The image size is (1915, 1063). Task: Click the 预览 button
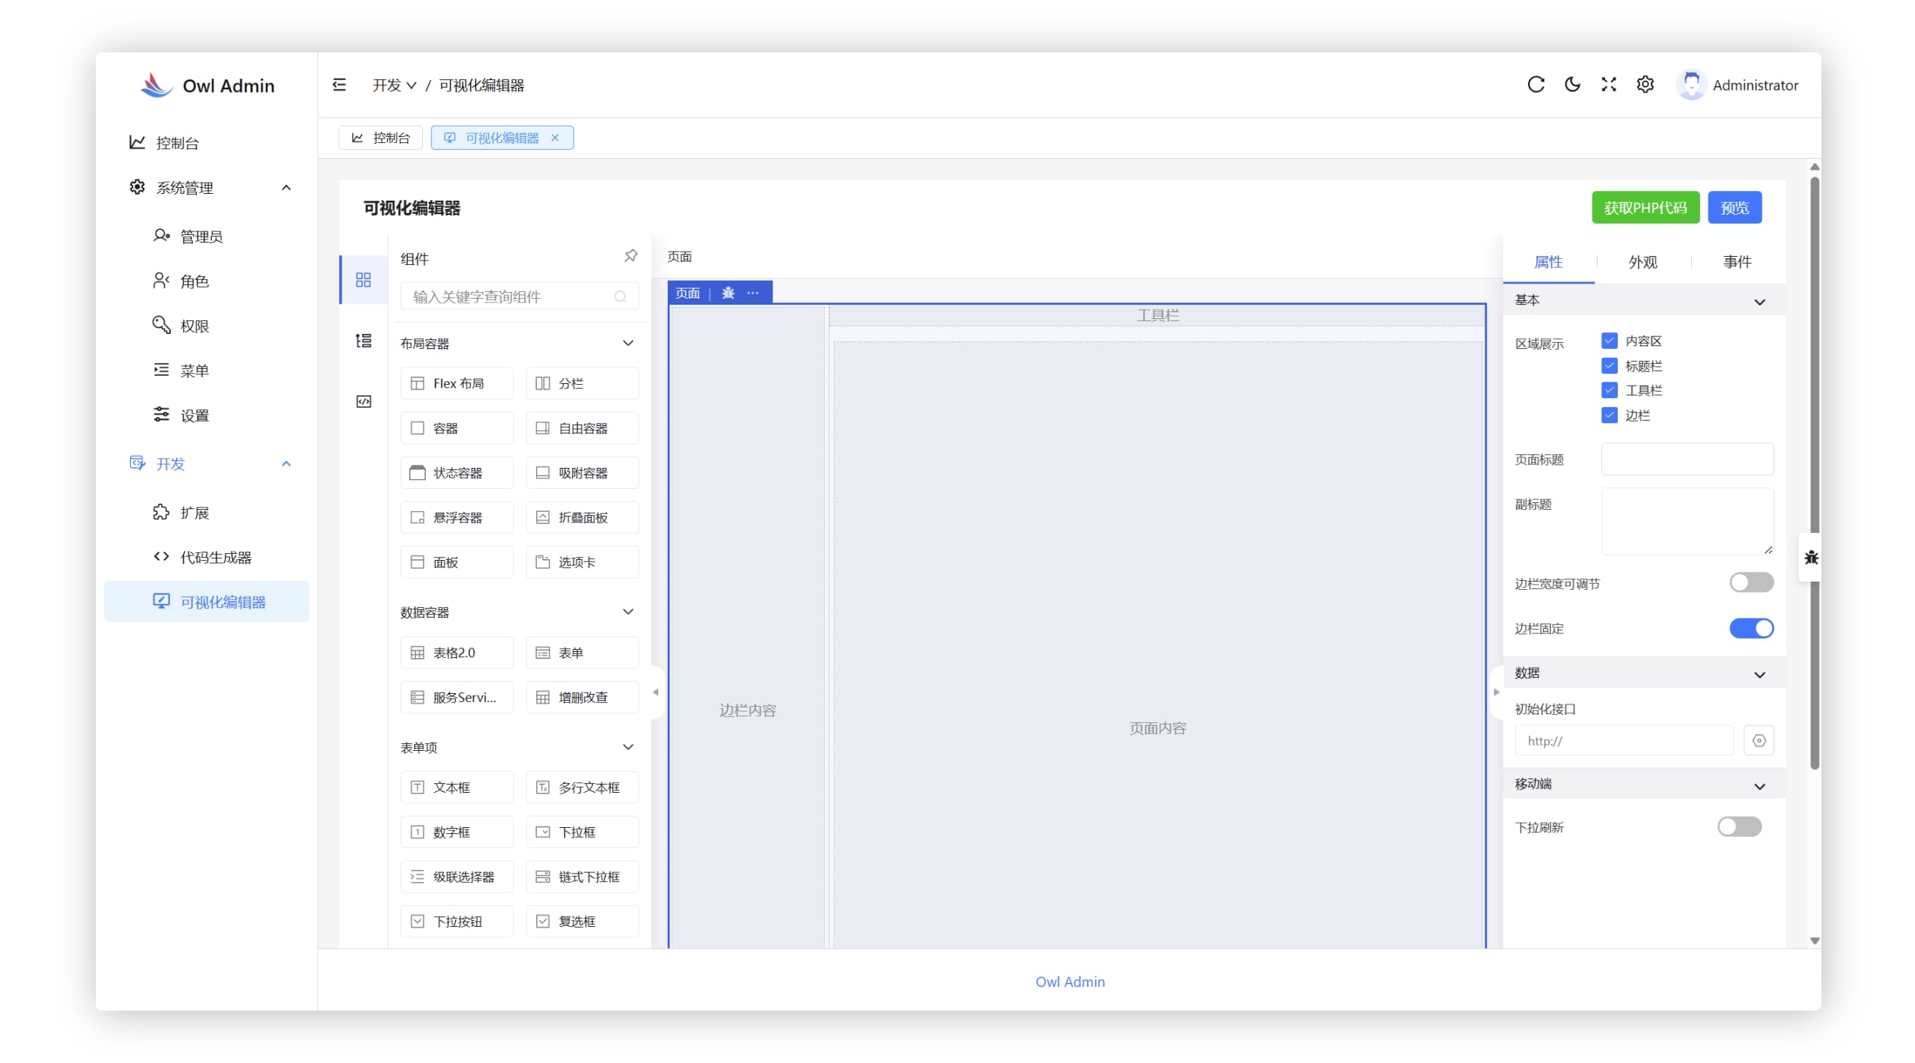pyautogui.click(x=1734, y=207)
